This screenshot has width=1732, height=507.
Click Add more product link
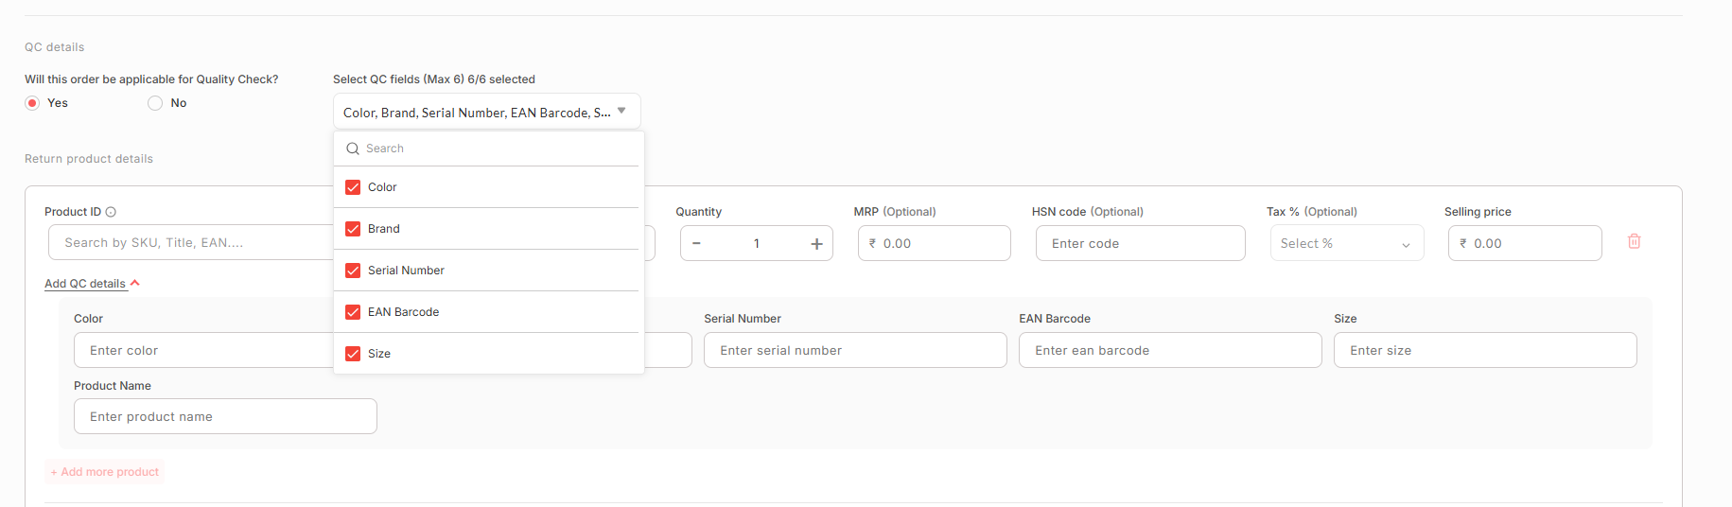tap(105, 472)
